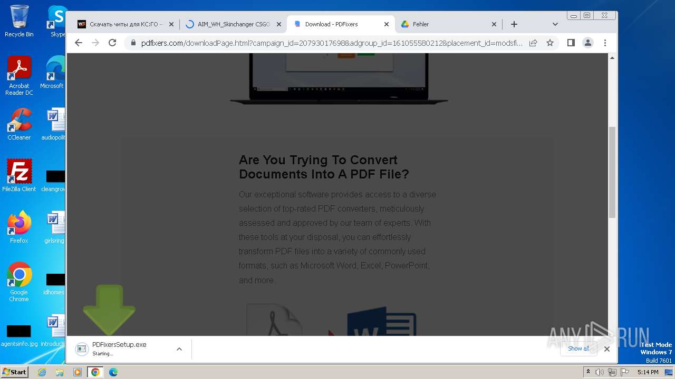Screen dimensions: 675x379
Task: Open Windows Media Player from taskbar
Action: tap(78, 372)
